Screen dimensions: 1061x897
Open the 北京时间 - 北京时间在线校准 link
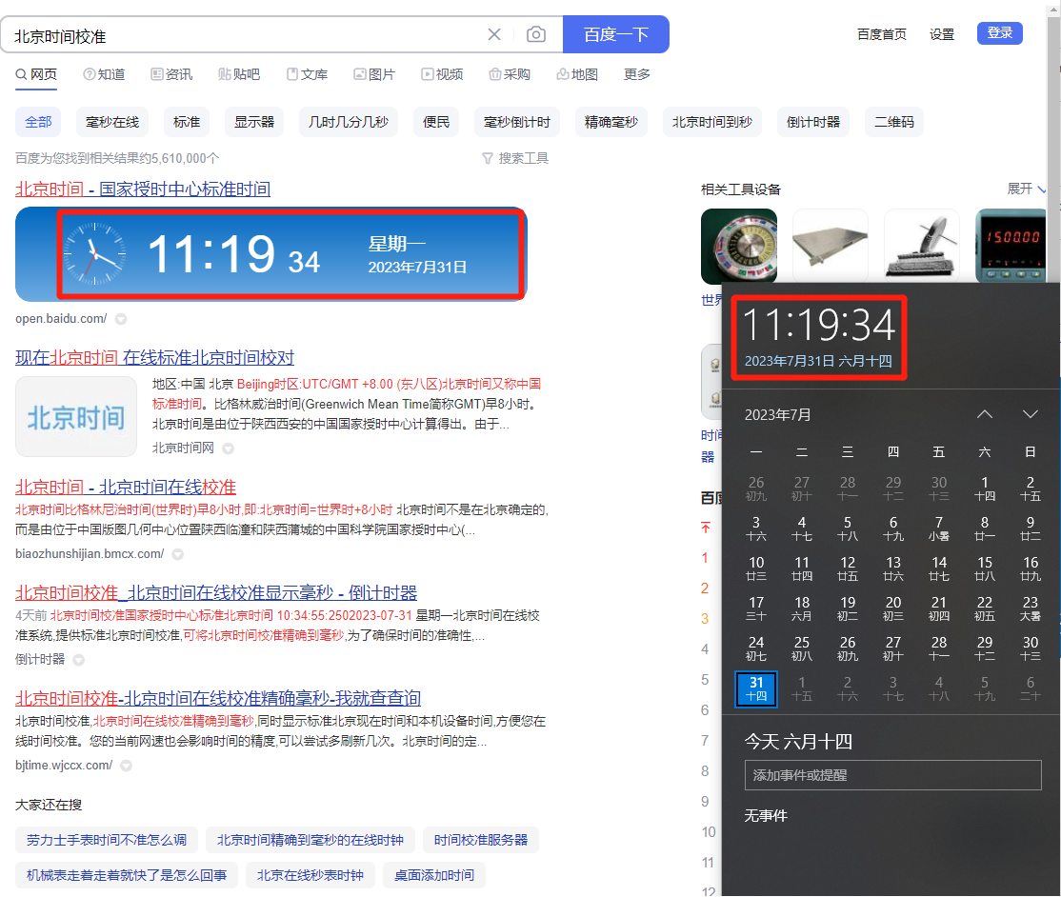[x=126, y=488]
